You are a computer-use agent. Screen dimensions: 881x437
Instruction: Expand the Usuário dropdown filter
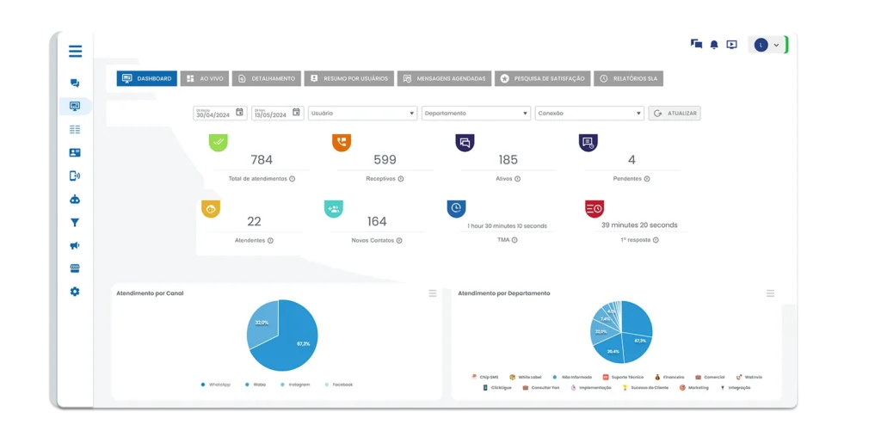tap(362, 113)
